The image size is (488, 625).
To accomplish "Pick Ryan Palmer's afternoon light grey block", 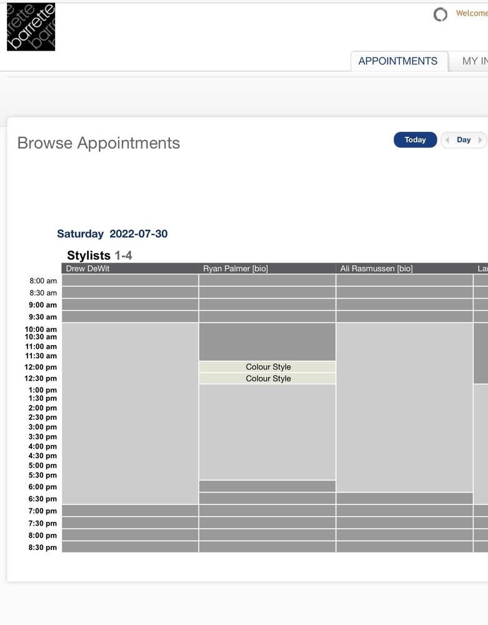I will [267, 432].
